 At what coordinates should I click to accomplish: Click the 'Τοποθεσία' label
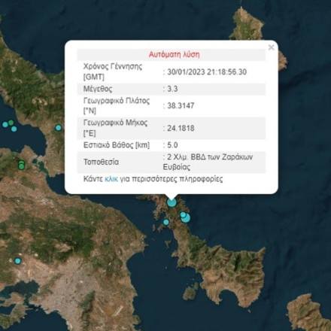[101, 162]
